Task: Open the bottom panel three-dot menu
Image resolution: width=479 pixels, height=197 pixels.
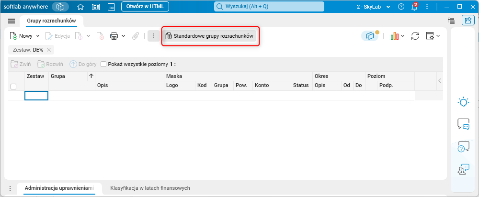Action: pos(10,188)
